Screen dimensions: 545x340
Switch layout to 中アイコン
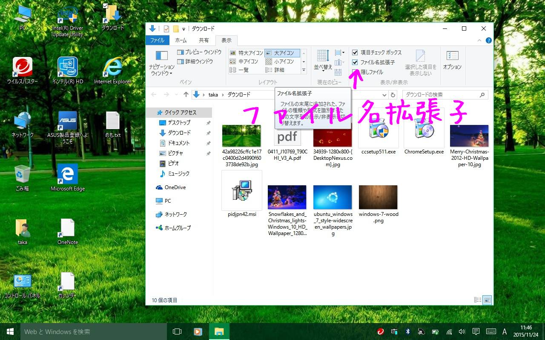click(x=244, y=62)
